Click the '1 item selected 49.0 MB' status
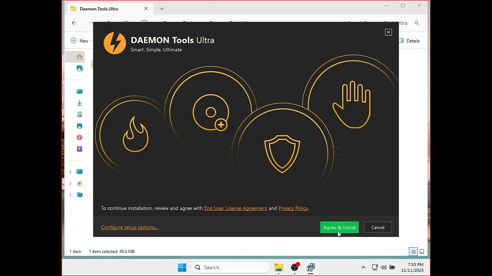Screen dimensions: 492x276 (x=112, y=251)
